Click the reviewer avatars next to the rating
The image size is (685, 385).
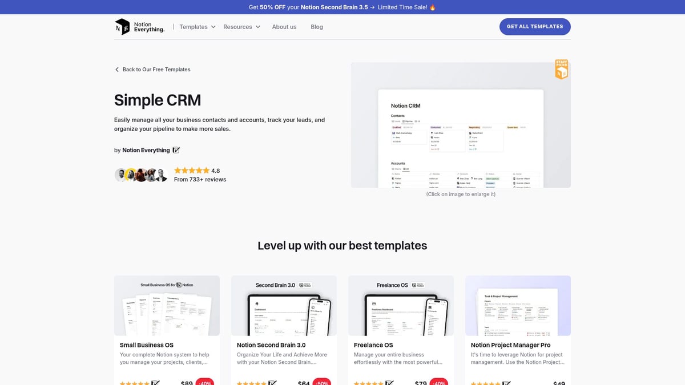pyautogui.click(x=140, y=175)
